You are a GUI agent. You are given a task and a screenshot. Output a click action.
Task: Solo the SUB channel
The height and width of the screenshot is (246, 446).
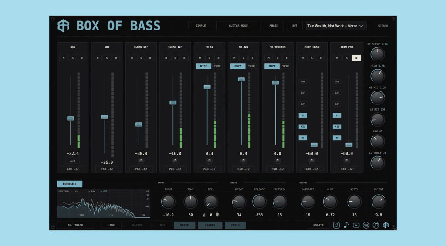[x=107, y=58]
